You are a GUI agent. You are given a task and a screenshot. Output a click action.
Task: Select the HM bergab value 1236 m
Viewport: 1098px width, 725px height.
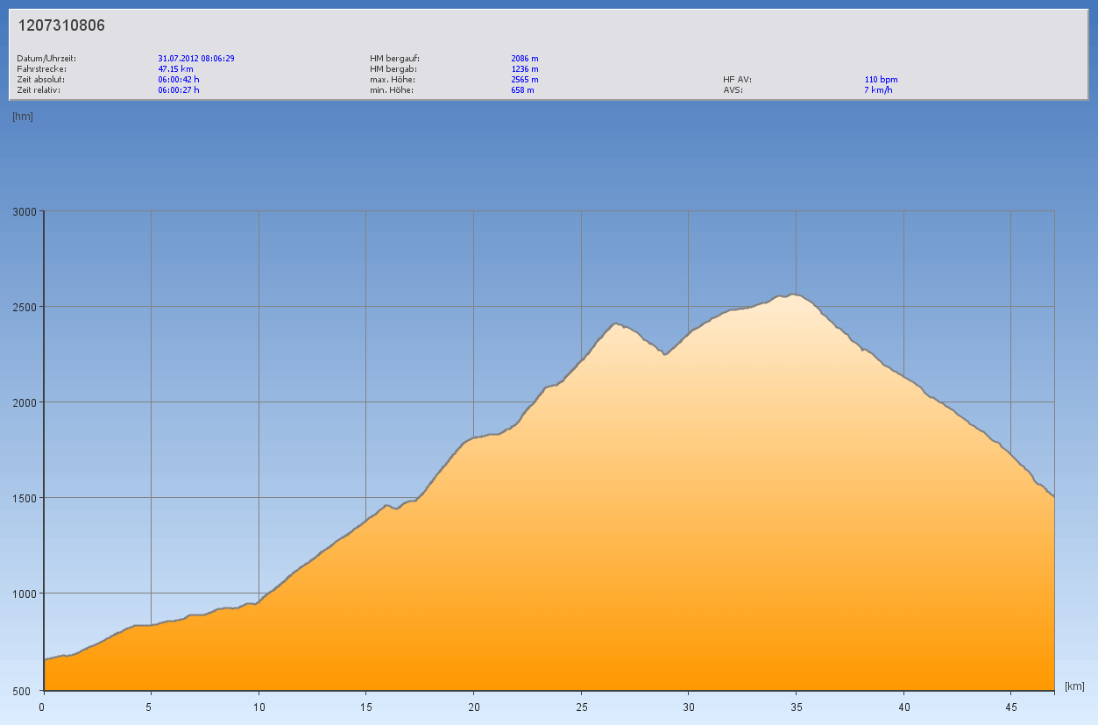tap(524, 69)
